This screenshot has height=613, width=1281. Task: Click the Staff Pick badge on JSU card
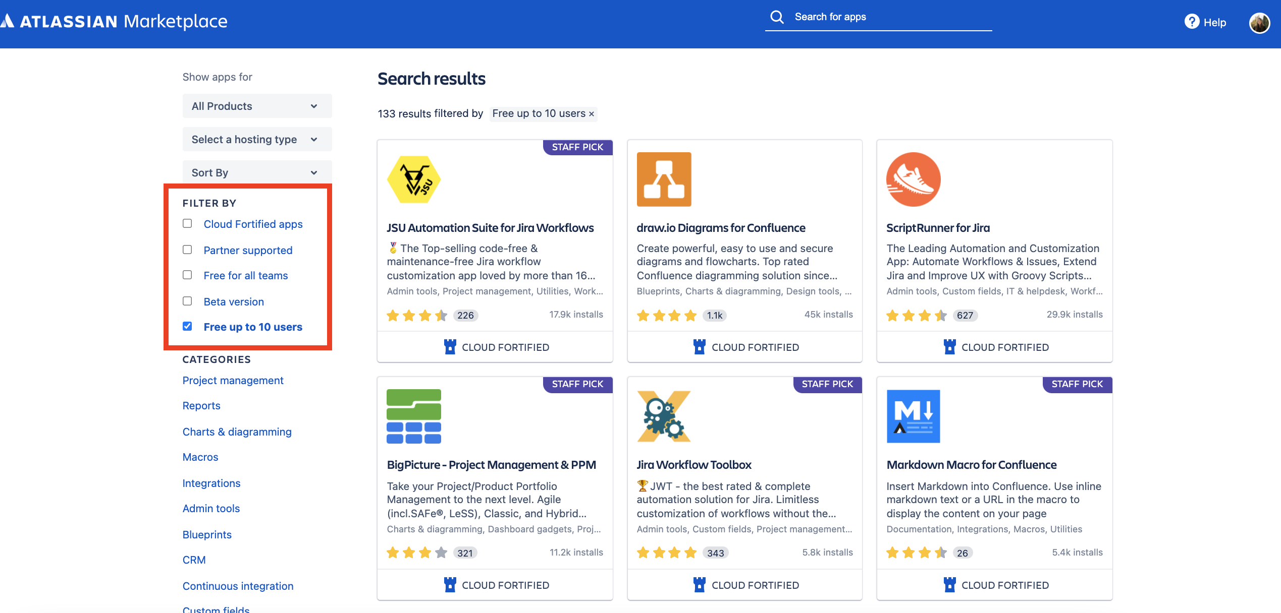577,147
